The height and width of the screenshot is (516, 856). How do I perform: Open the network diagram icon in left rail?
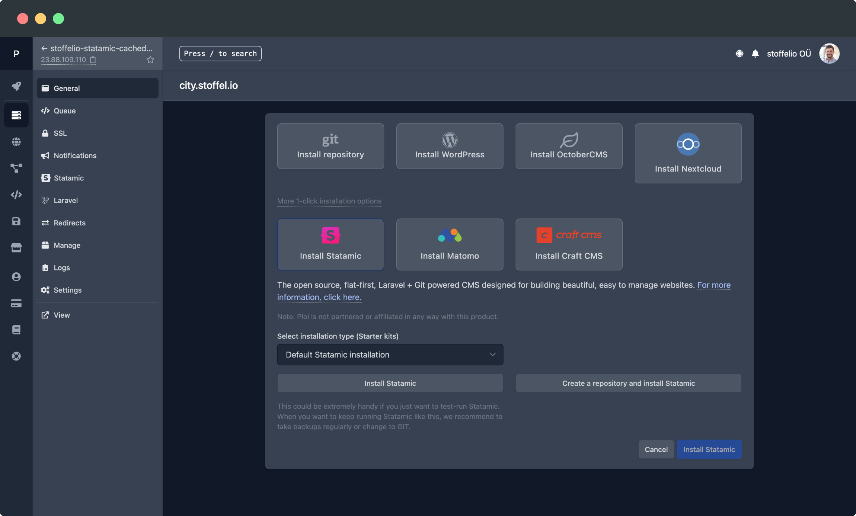(x=16, y=168)
